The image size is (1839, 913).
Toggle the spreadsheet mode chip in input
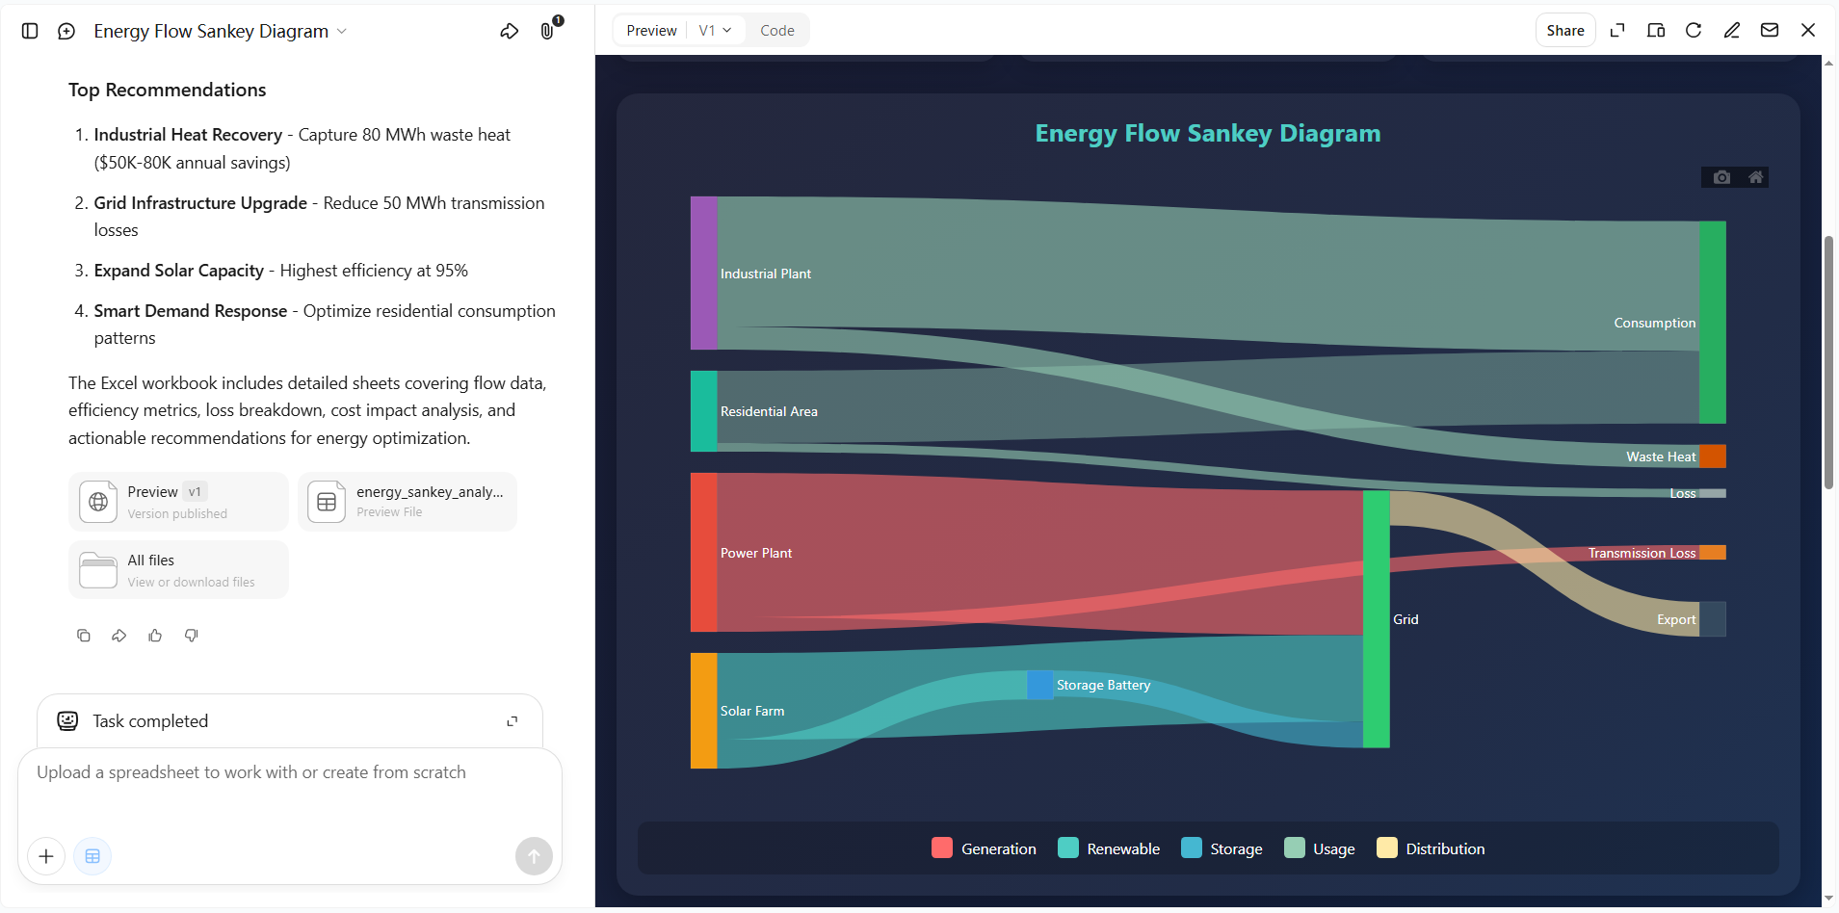tap(92, 856)
